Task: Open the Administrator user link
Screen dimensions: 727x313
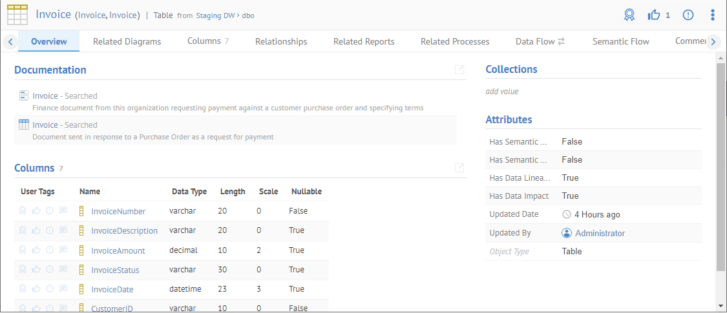Action: 599,233
